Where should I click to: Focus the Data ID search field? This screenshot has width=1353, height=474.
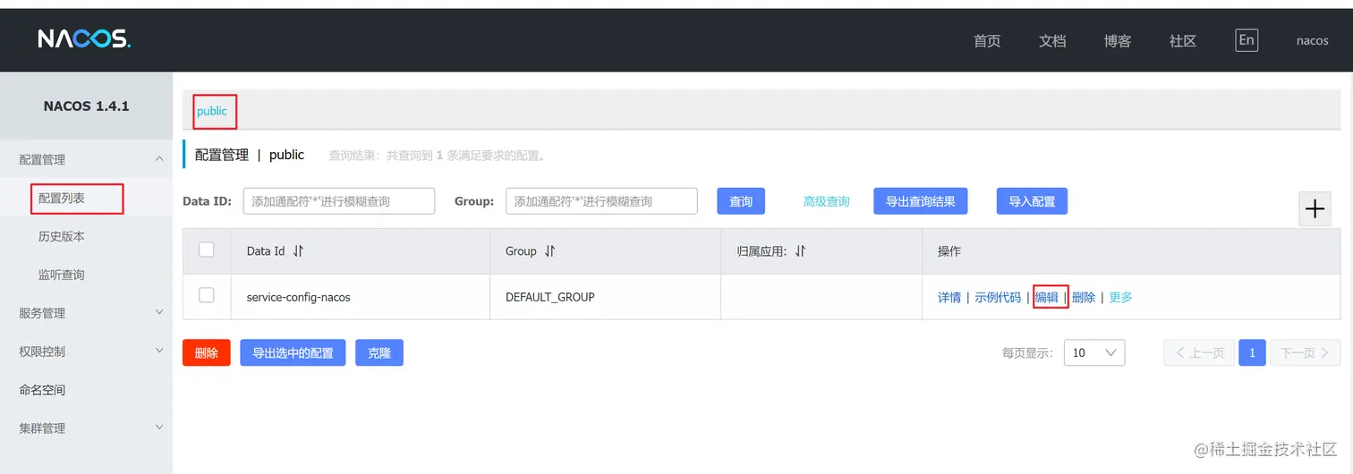(339, 201)
